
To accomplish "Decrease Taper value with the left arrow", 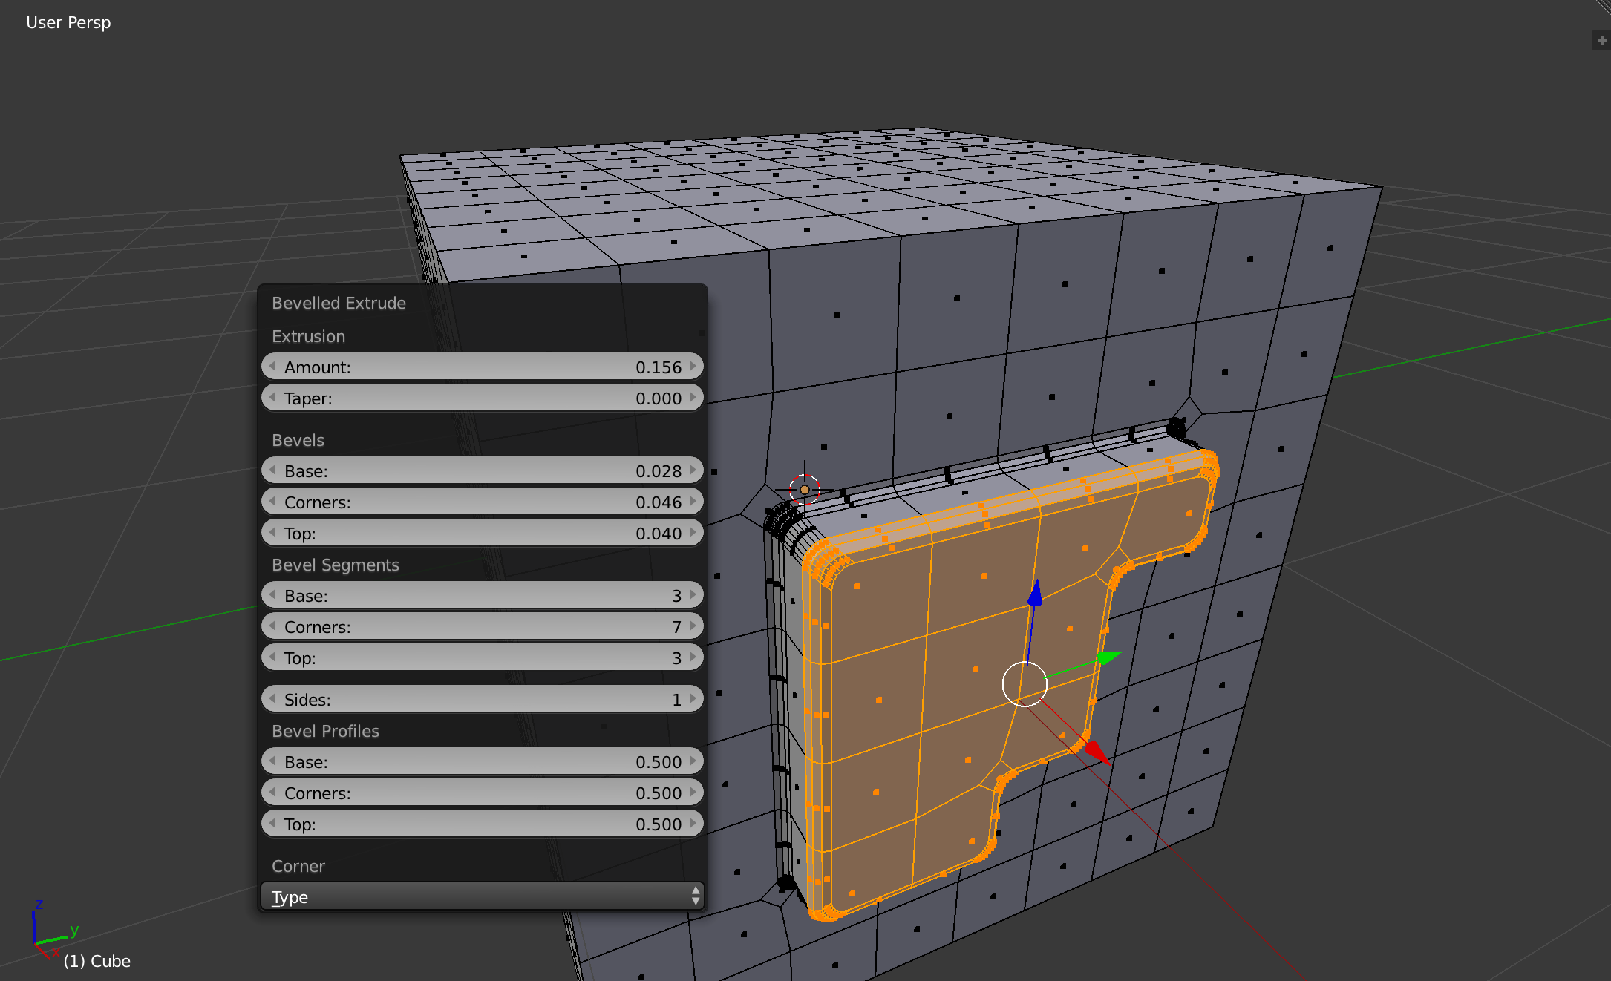I will pyautogui.click(x=272, y=398).
